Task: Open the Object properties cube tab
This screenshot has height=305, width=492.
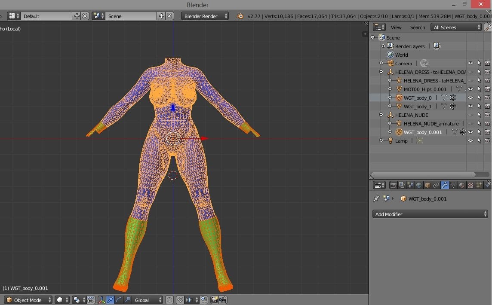Action: pos(427,185)
